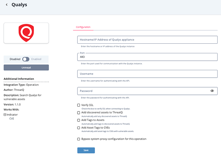Viewport: 221px width, 157px height.
Task: Click the Version: 1.1.0 text
Action: pyautogui.click(x=12, y=104)
